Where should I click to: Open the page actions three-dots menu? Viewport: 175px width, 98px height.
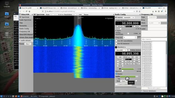(x=134, y=11)
